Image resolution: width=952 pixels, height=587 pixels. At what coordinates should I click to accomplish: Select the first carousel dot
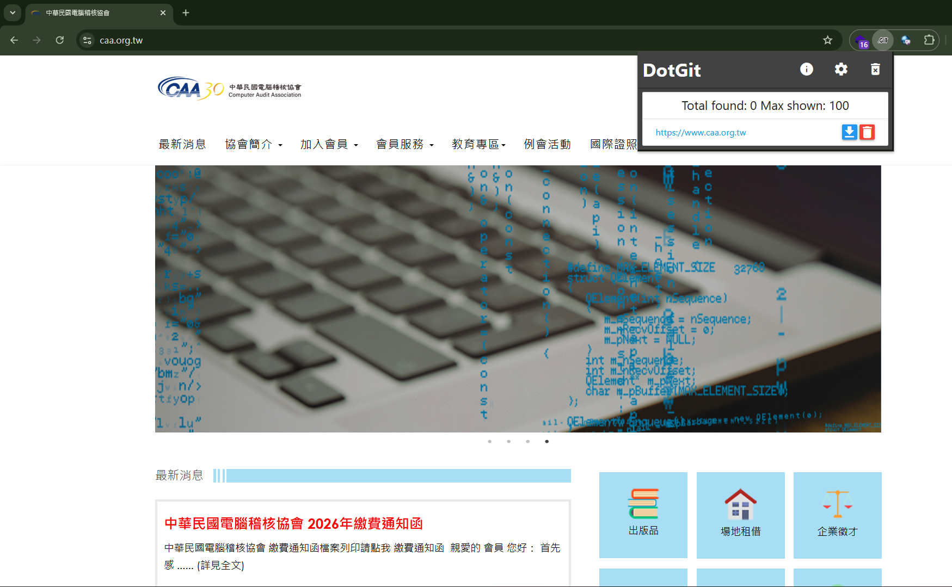click(x=490, y=441)
